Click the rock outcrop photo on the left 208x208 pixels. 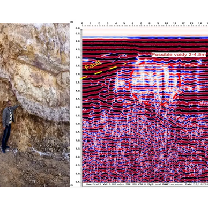[35, 105]
